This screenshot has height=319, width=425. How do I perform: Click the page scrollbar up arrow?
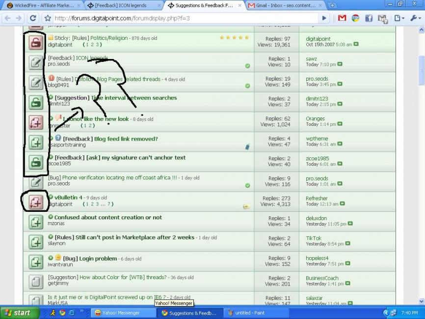point(421,29)
